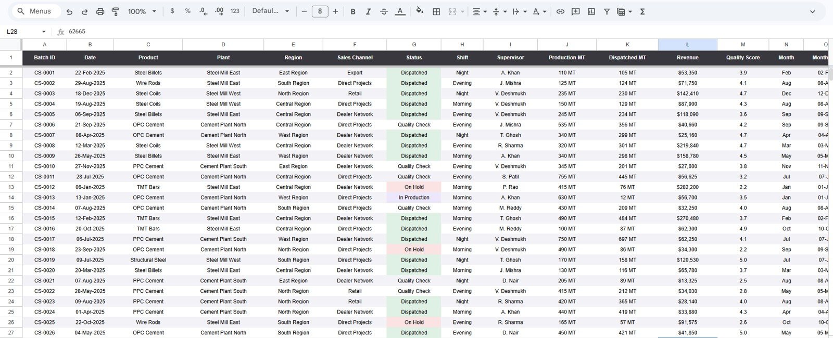Increase font size with plus button

[x=335, y=11]
